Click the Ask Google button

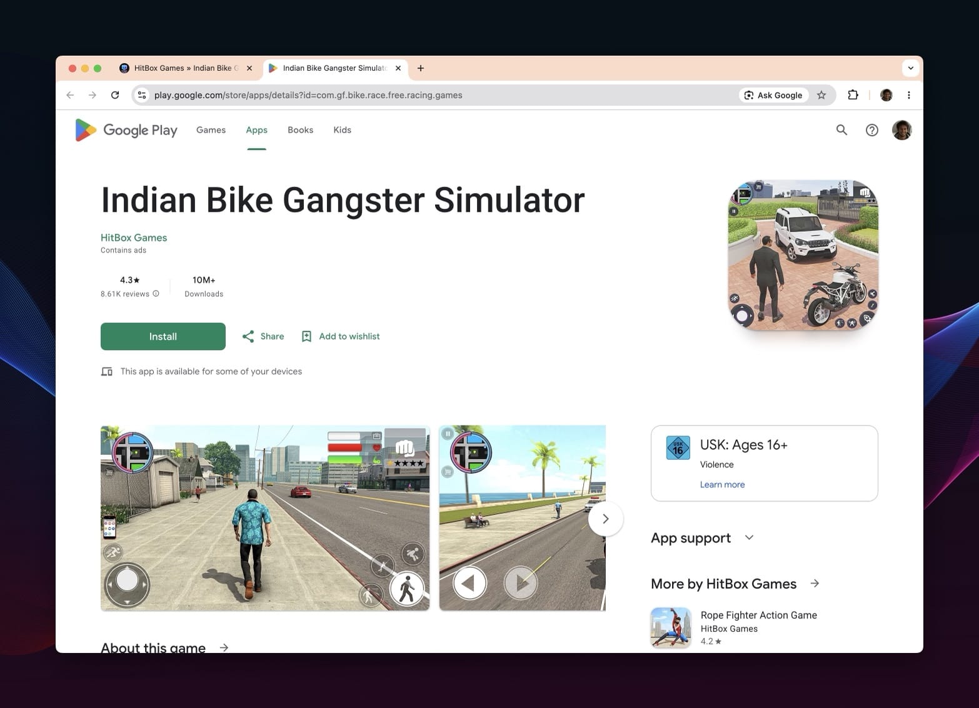[774, 95]
